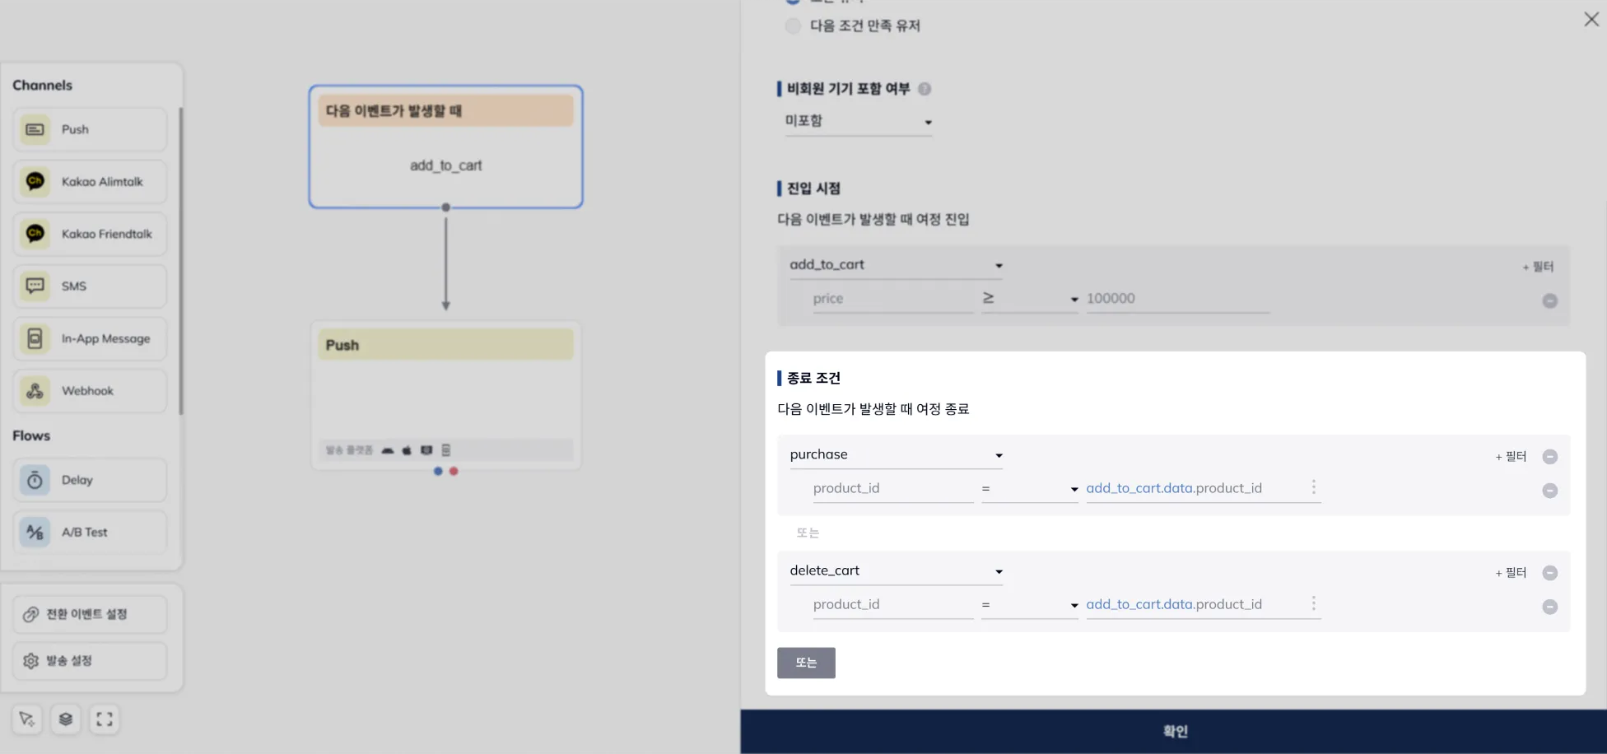Add filter to delete_cart end condition

[1511, 572]
